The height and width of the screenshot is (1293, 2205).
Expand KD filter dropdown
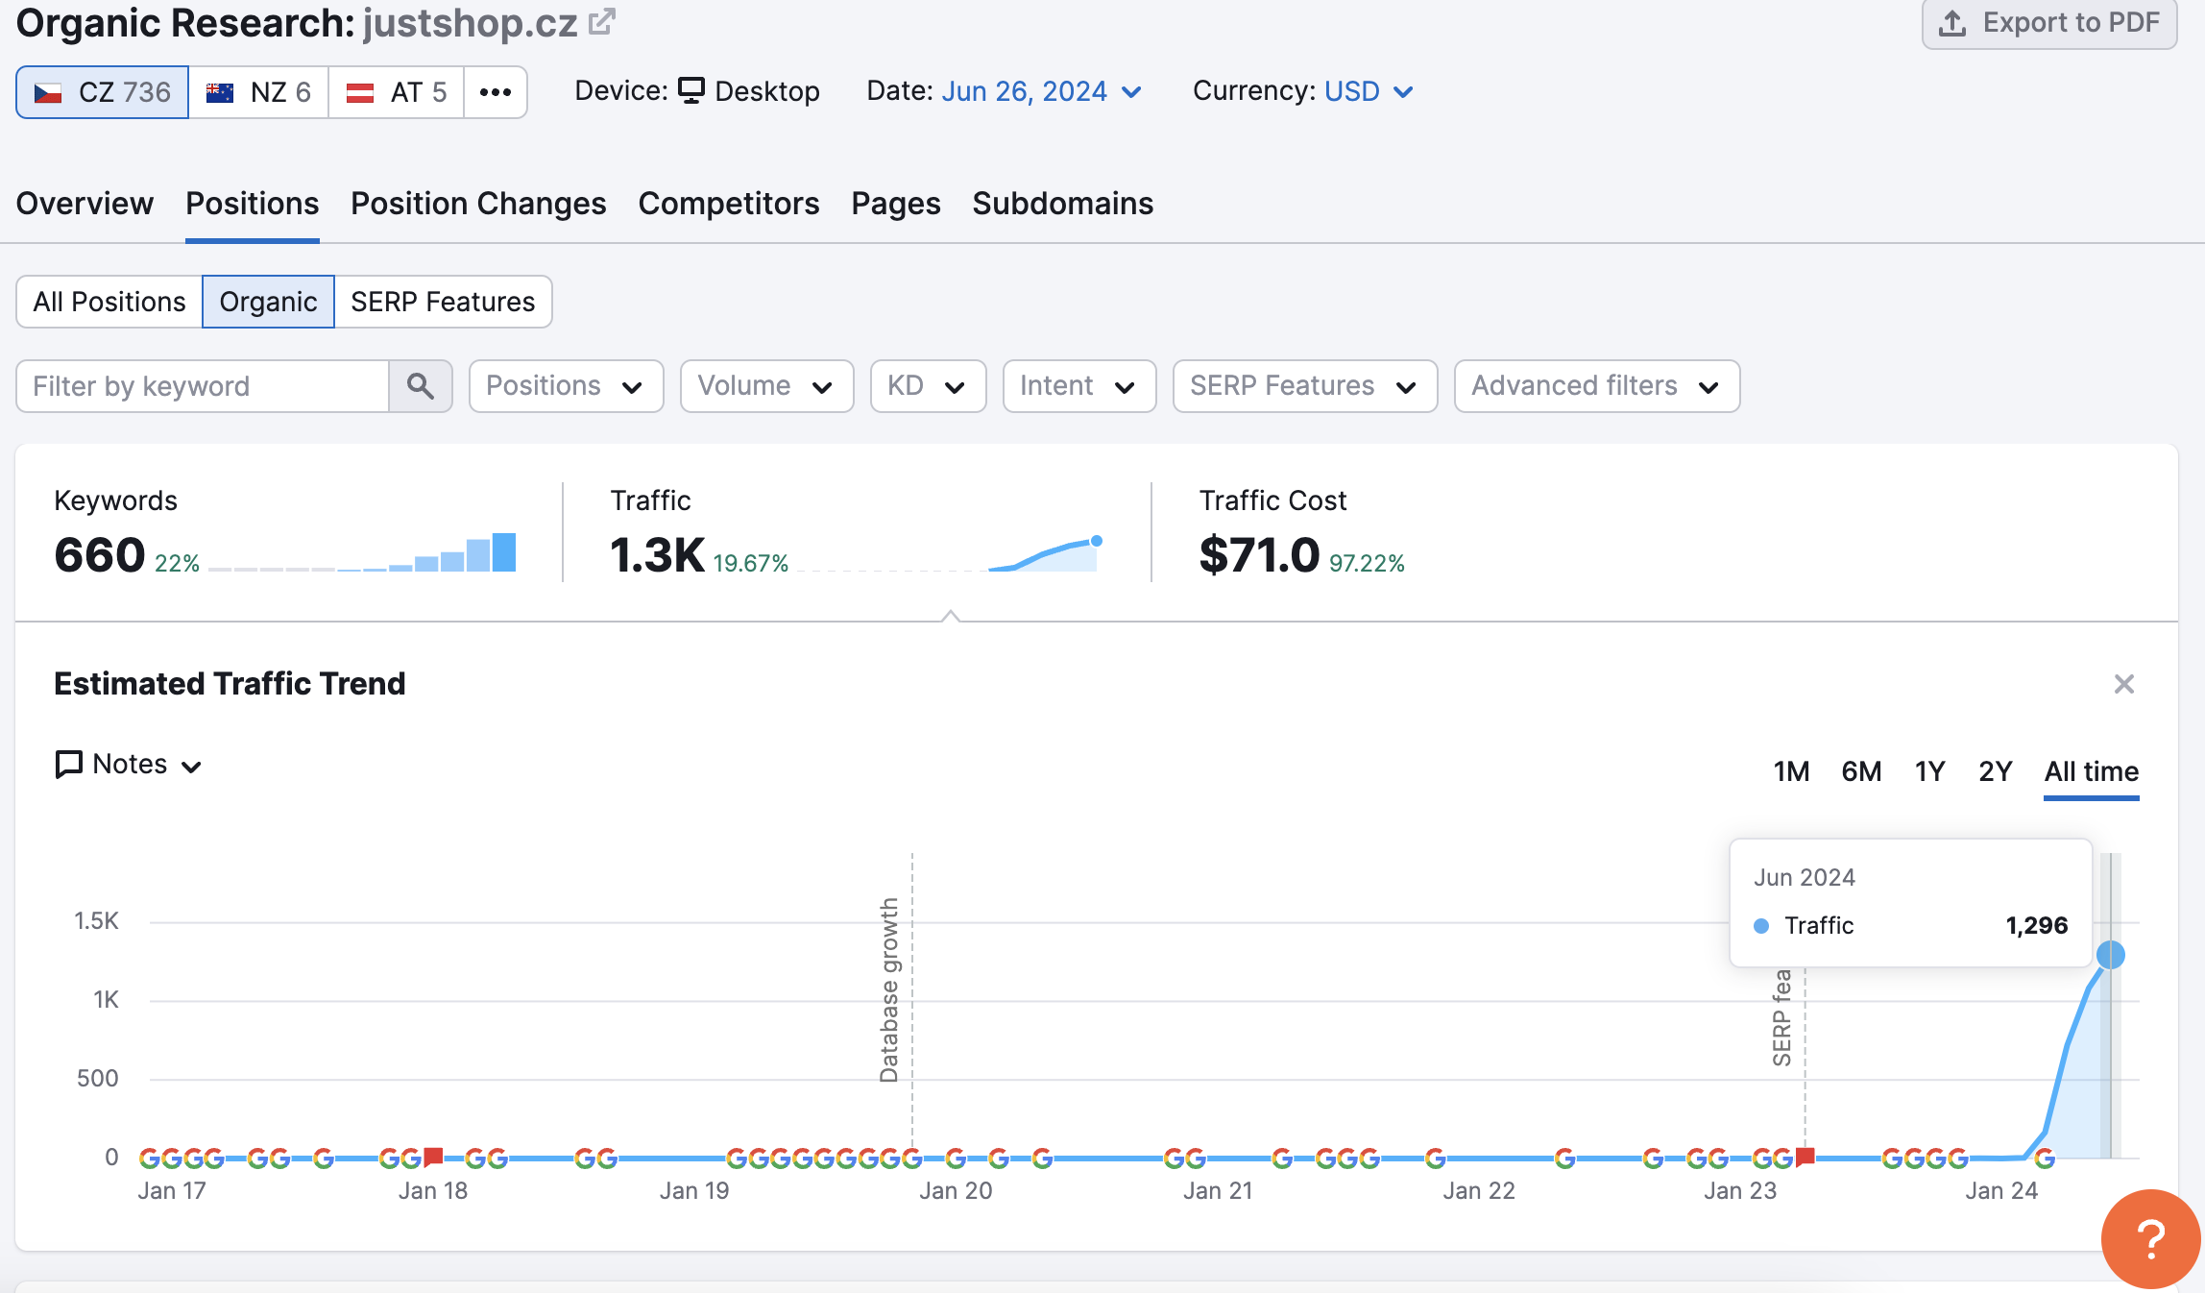click(x=928, y=386)
